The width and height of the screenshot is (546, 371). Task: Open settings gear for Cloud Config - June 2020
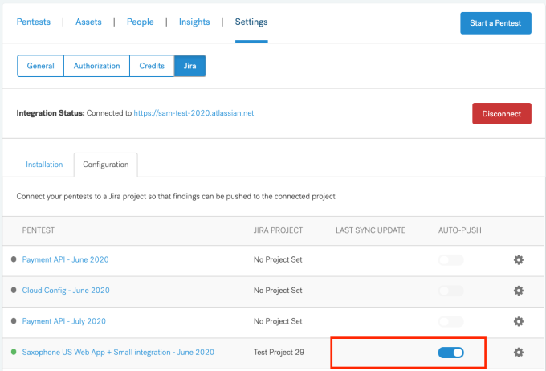tap(519, 291)
